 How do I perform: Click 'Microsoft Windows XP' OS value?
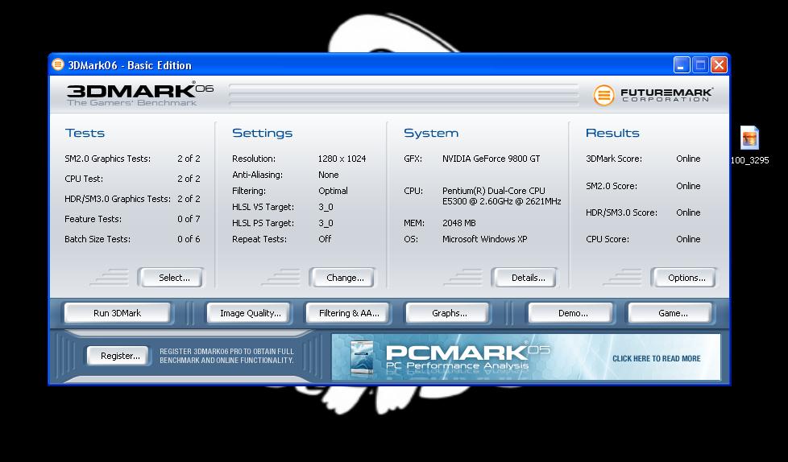484,239
